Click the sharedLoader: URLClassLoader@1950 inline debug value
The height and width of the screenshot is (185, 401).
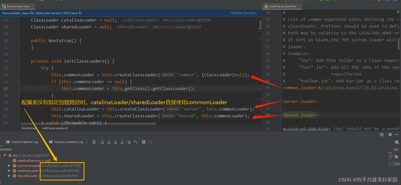point(159,27)
